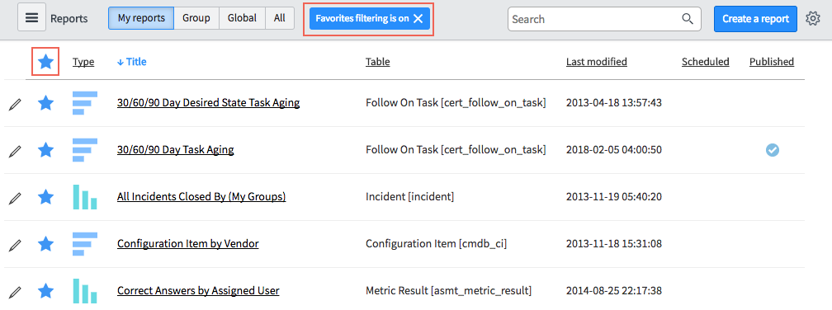Edit 30/60/90 Day Desired State Task Aging via pencil
Screen dimensions: 832x310
point(16,104)
